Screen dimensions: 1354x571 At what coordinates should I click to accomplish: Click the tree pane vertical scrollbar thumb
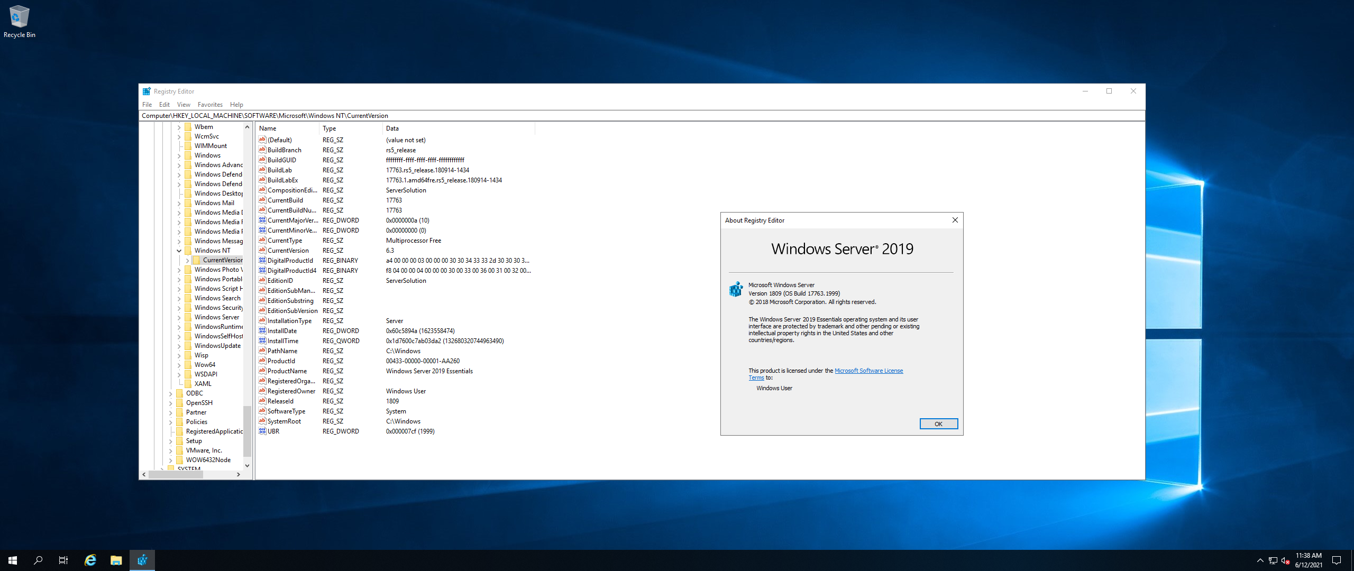(x=247, y=431)
